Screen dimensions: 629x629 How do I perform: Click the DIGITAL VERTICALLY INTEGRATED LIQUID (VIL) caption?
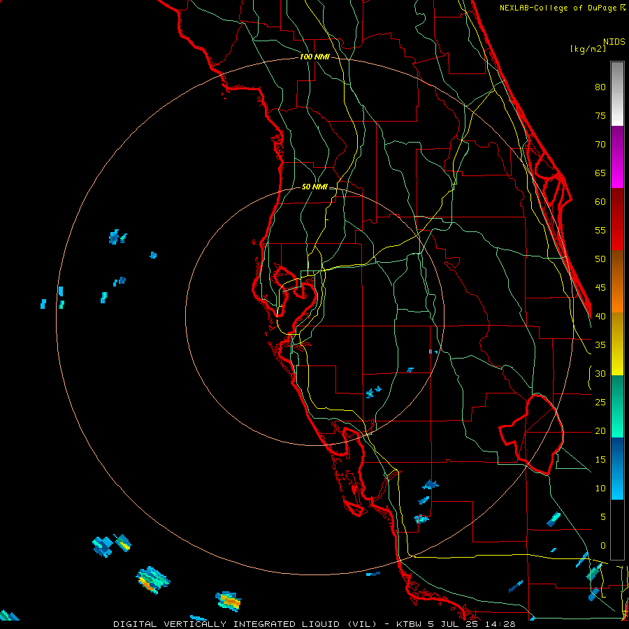(245, 624)
